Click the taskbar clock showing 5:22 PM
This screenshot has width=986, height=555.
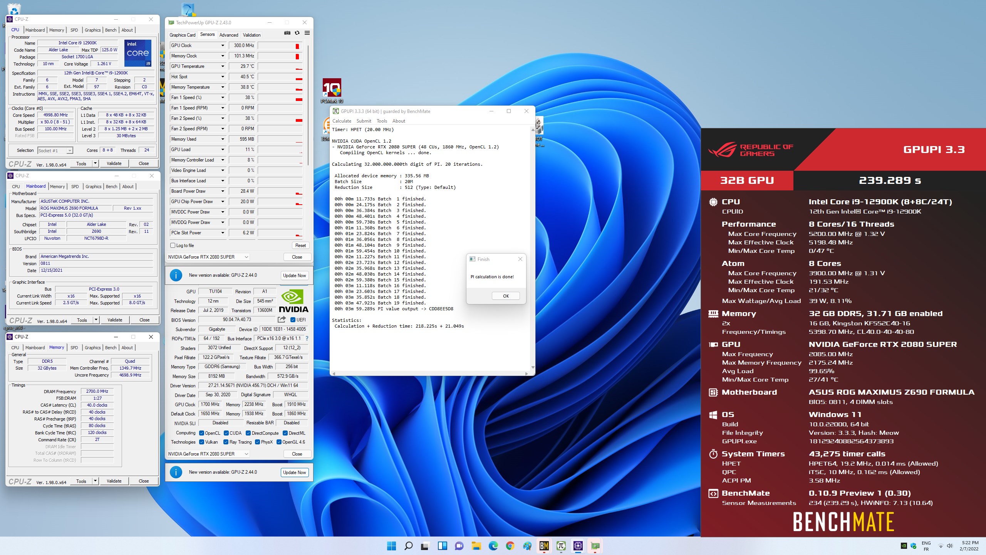(x=969, y=546)
